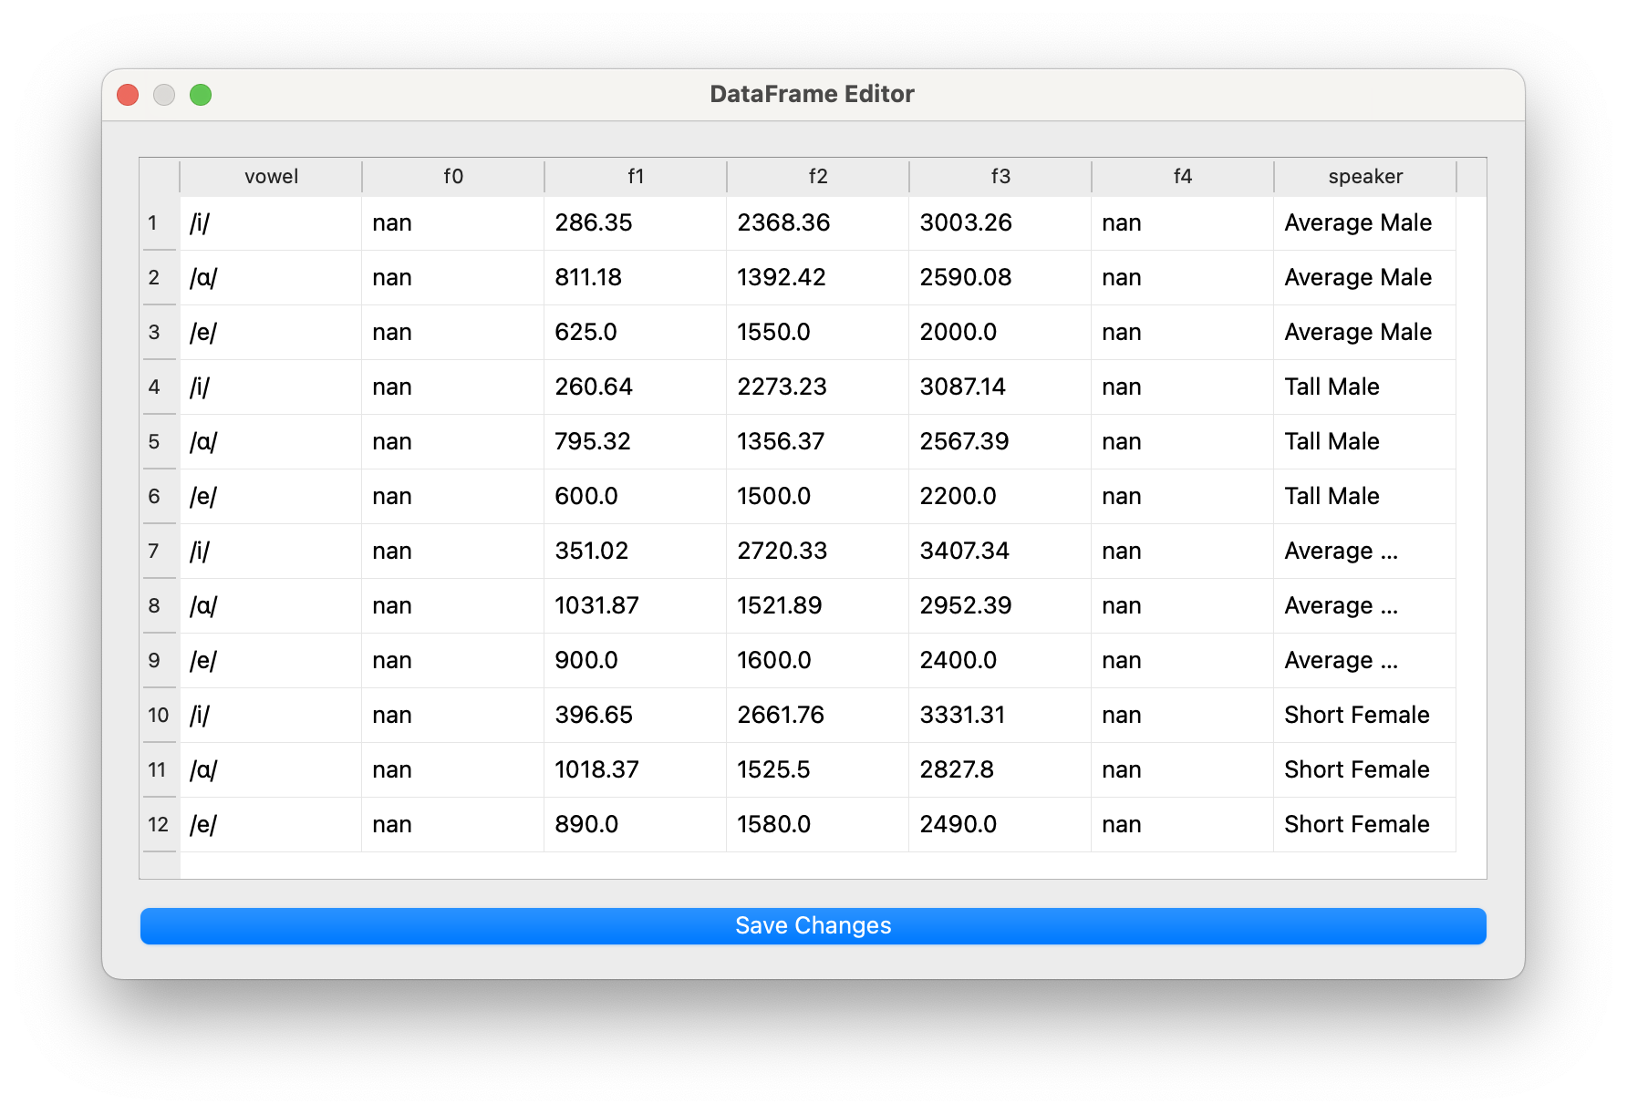Click the f2 cell 1550.0
The image size is (1627, 1114).
(818, 333)
